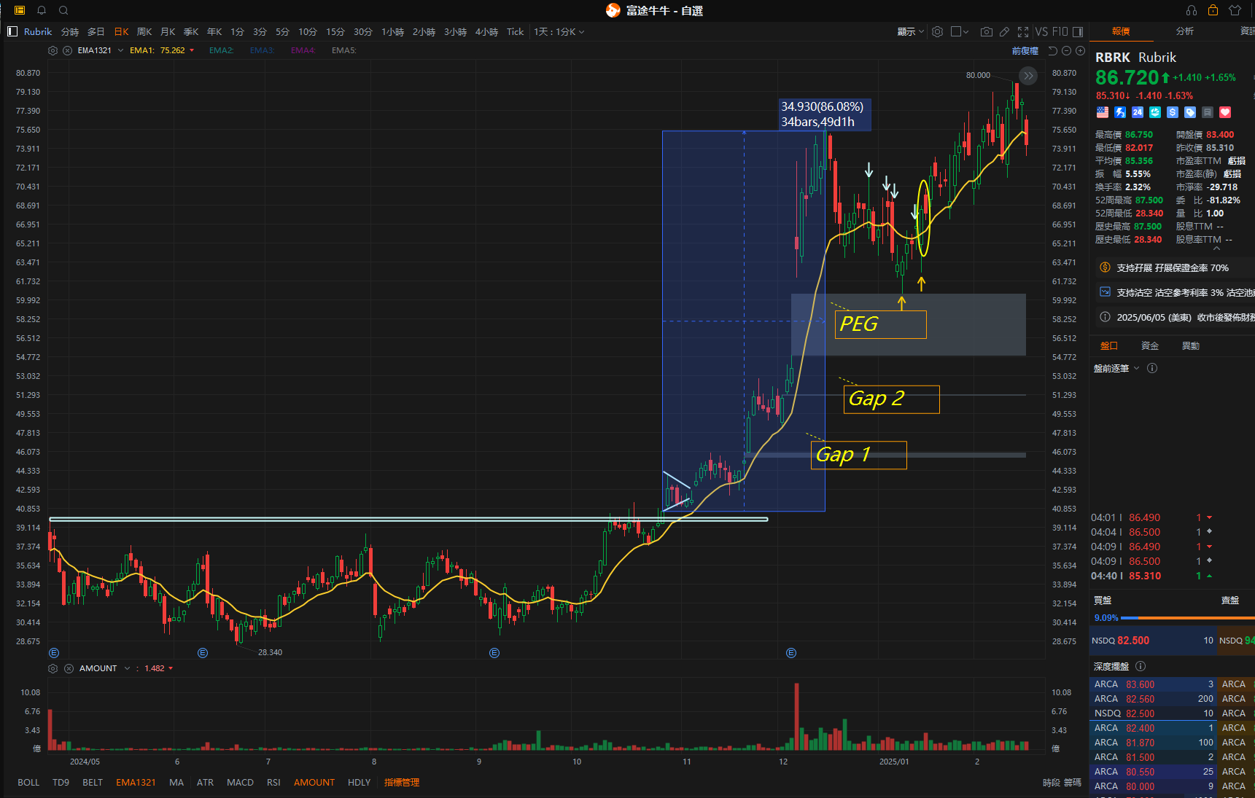The image size is (1255, 798).
Task: Open AMOUNT indicator settings gear
Action: [53, 668]
